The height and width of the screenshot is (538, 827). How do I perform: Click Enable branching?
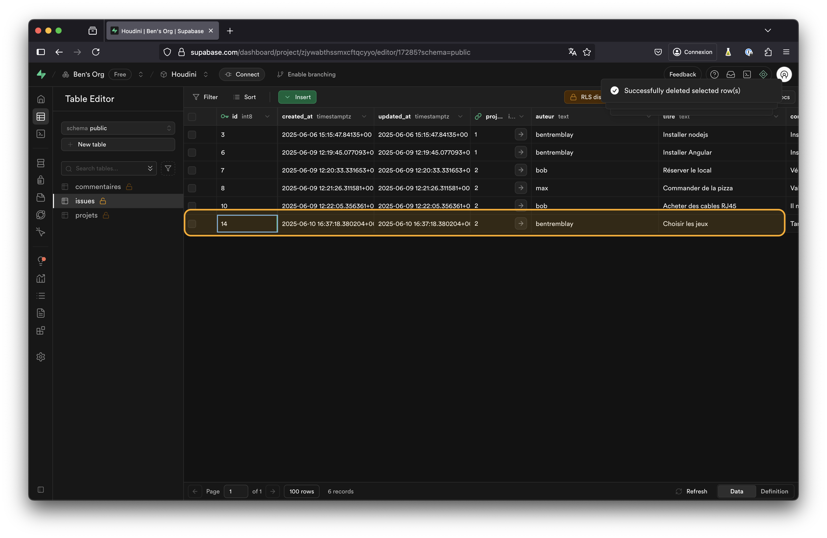coord(307,74)
